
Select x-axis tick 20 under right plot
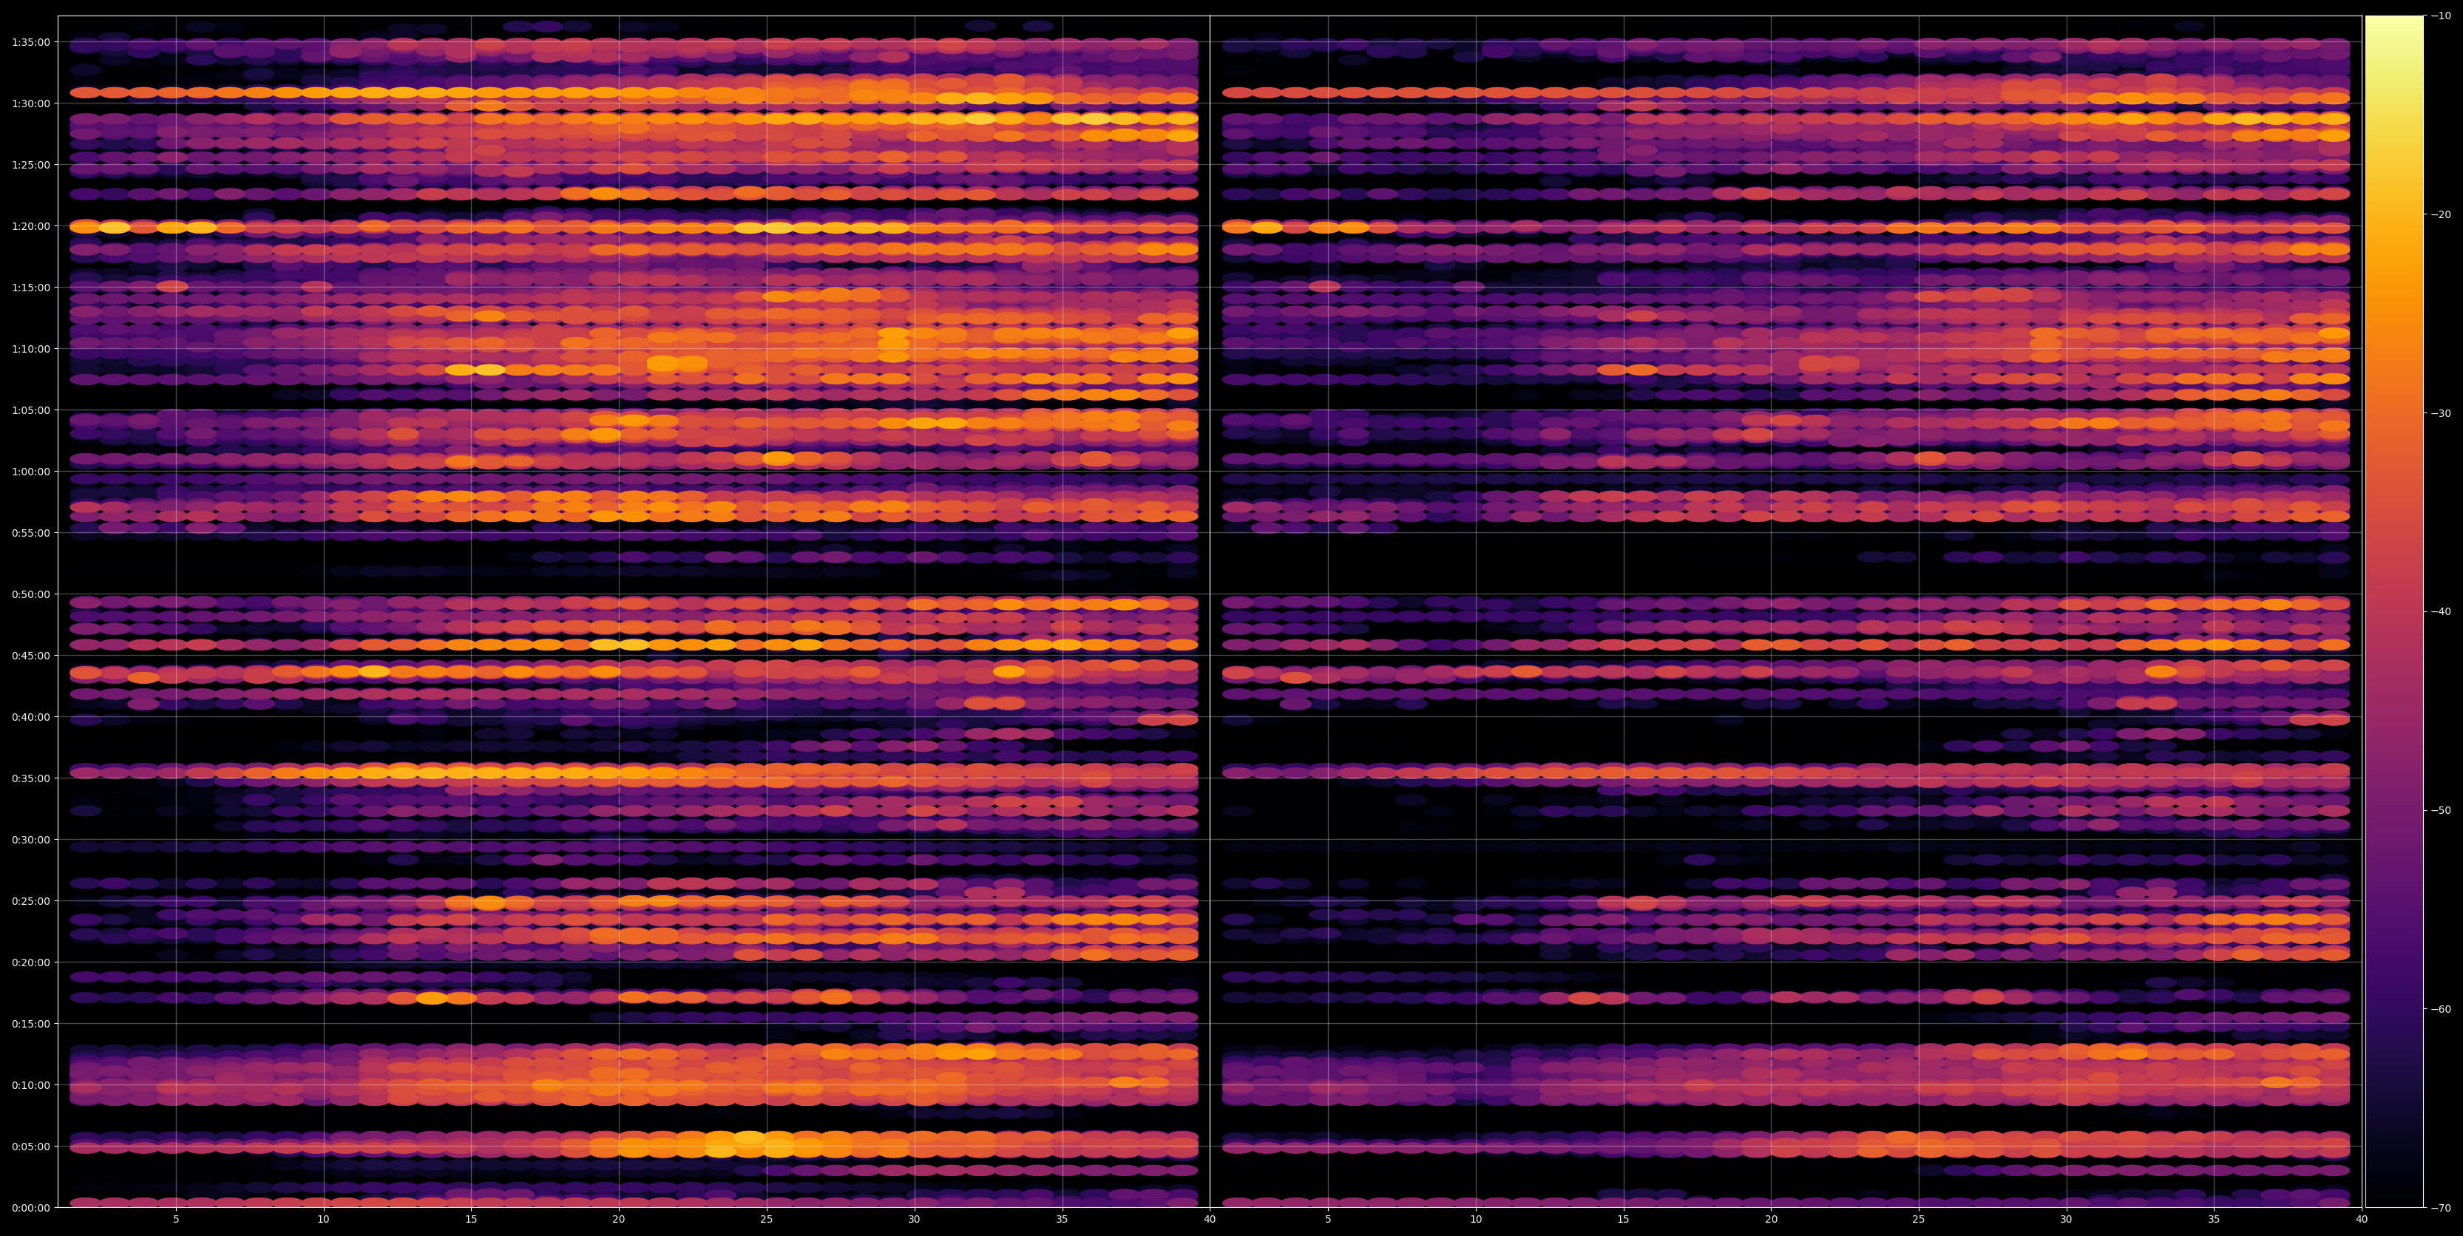tap(1771, 1219)
